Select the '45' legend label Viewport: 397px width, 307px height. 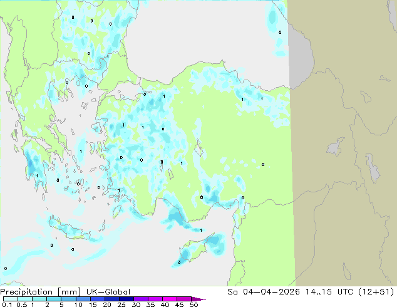[x=179, y=304]
